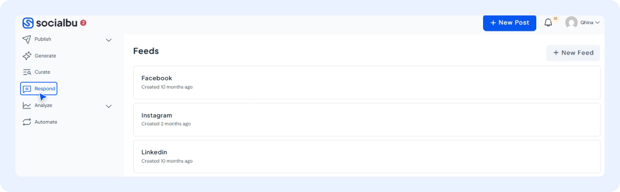Image resolution: width=620 pixels, height=192 pixels.
Task: Click the SocialBu logo icon
Action: (28, 23)
